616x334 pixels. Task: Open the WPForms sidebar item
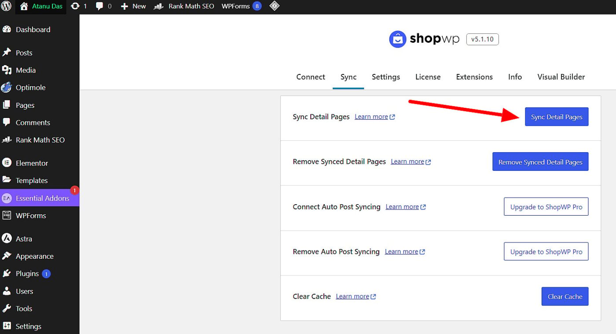pyautogui.click(x=40, y=216)
